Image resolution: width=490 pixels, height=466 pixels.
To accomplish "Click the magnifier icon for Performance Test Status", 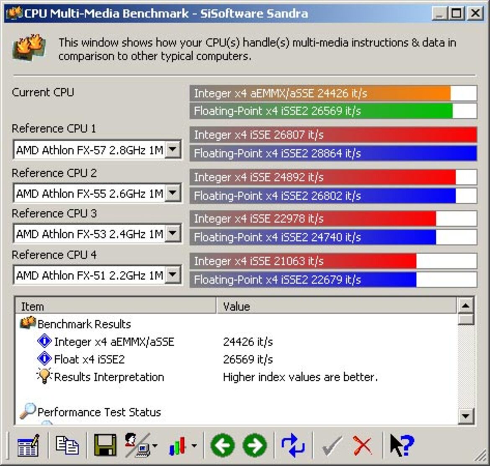I will pos(28,411).
